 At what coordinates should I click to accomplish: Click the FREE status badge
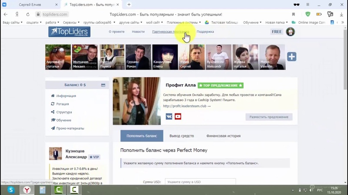[277, 32]
